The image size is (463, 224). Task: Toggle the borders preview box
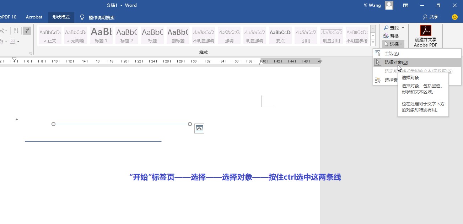click(x=13, y=42)
